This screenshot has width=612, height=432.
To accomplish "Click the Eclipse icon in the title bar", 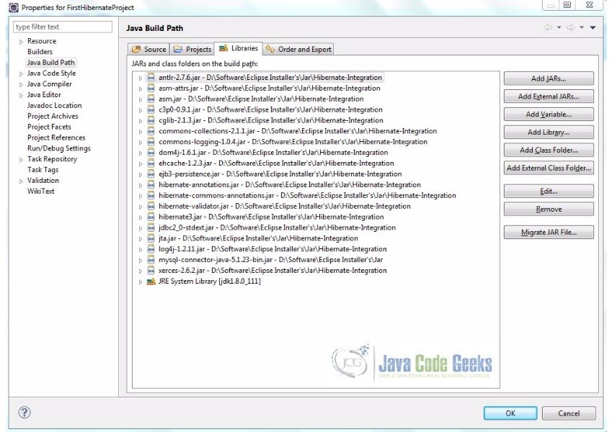I will [x=13, y=7].
